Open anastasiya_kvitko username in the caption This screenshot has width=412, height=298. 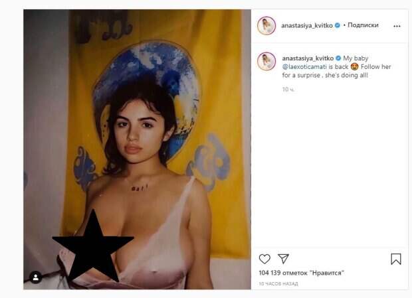[308, 58]
